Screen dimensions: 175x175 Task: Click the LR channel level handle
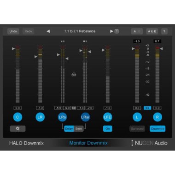point(36,57)
